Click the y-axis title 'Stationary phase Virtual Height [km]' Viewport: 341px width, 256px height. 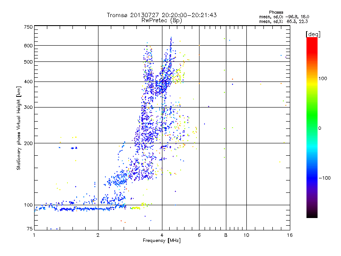click(x=18, y=128)
